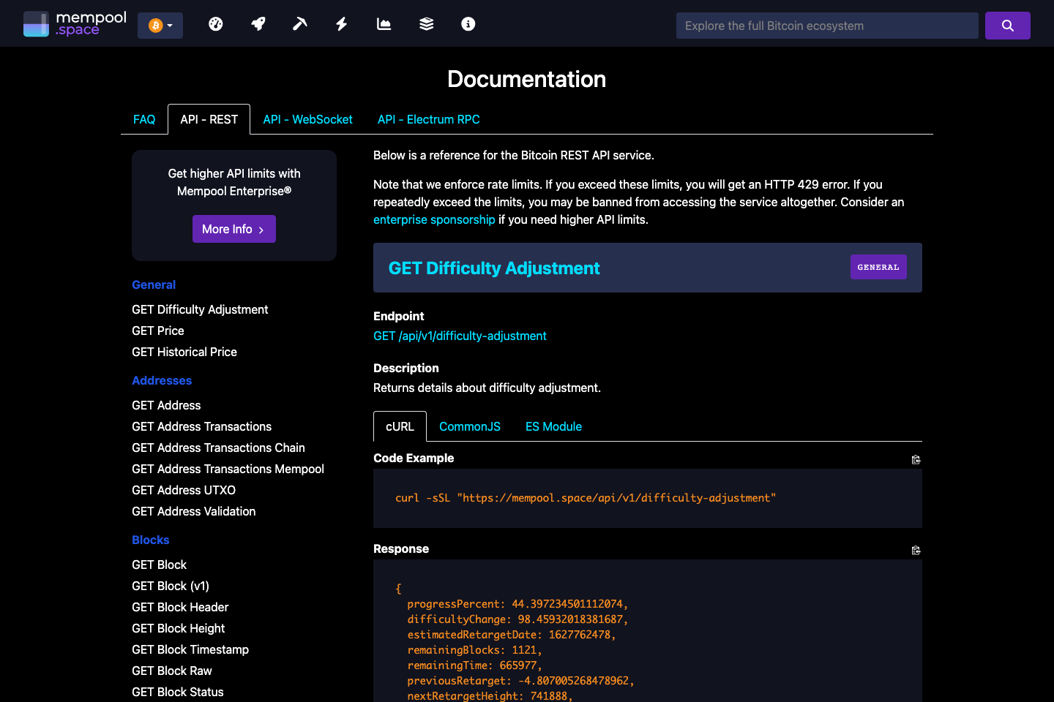Open the info documentation icon
Screen dimensions: 1054x702
(468, 24)
